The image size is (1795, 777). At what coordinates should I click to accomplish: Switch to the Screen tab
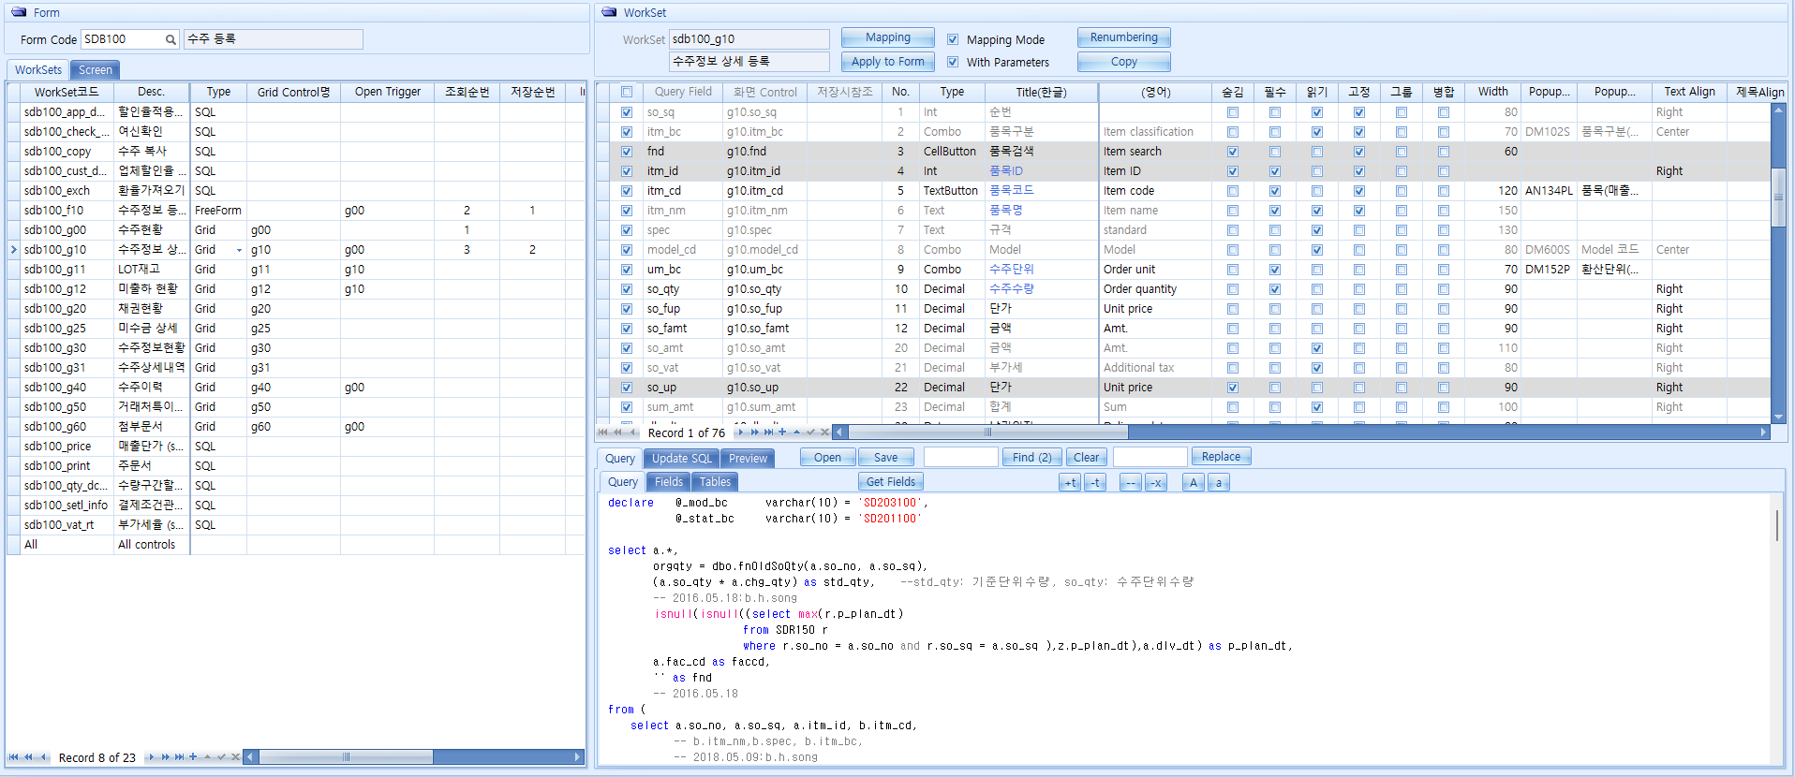95,70
